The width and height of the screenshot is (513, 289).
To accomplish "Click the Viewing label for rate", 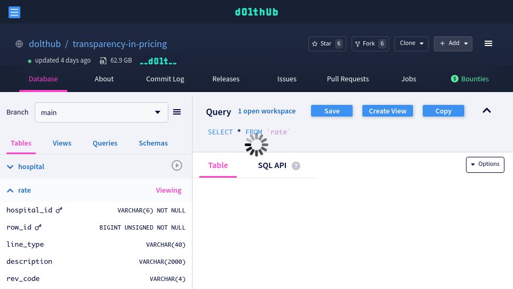I will [x=168, y=191].
